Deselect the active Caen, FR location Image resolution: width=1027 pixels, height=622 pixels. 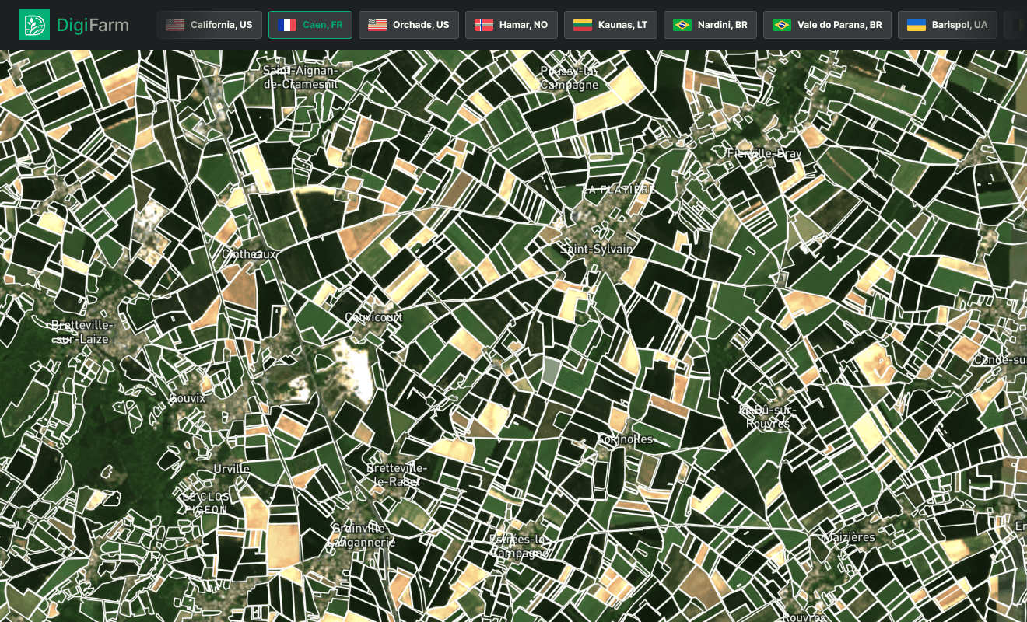310,24
